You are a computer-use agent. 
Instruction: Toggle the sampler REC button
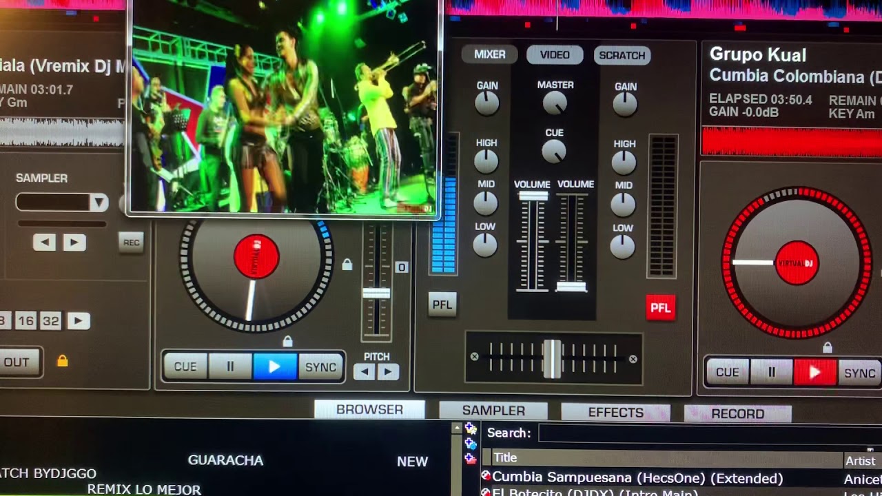pos(131,242)
